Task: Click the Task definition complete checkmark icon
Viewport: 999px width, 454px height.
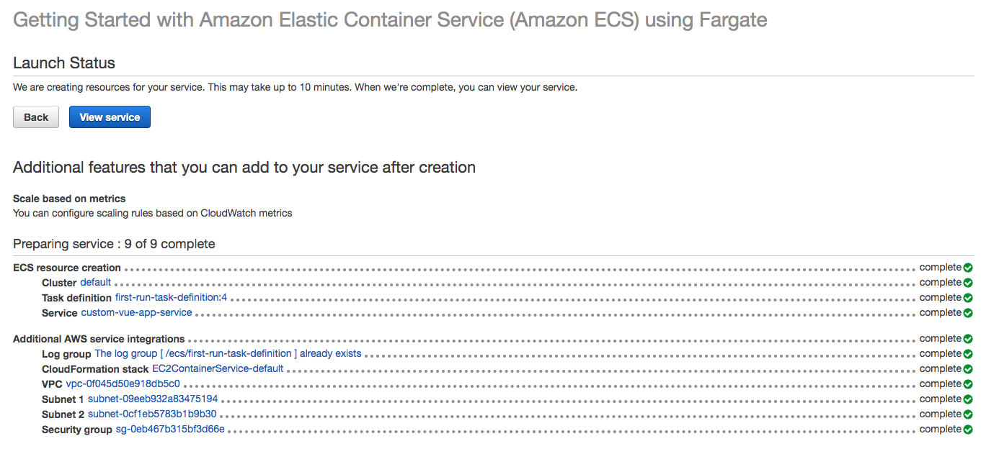Action: [x=968, y=298]
